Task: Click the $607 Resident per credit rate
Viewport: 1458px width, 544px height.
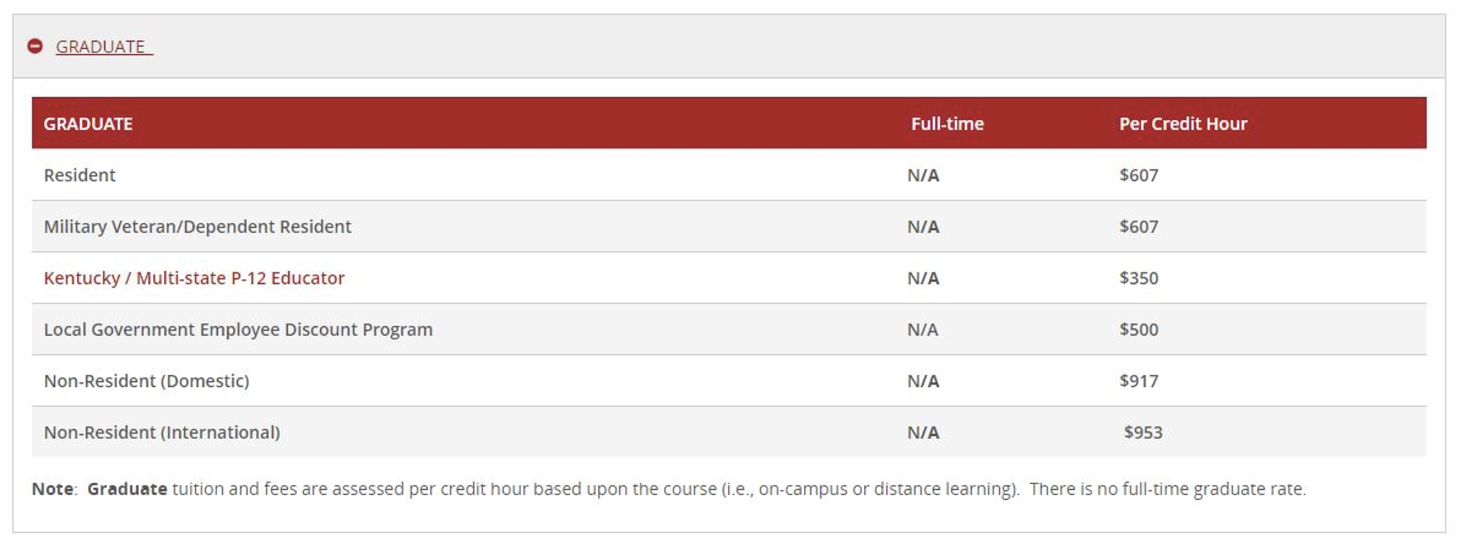Action: [1138, 175]
